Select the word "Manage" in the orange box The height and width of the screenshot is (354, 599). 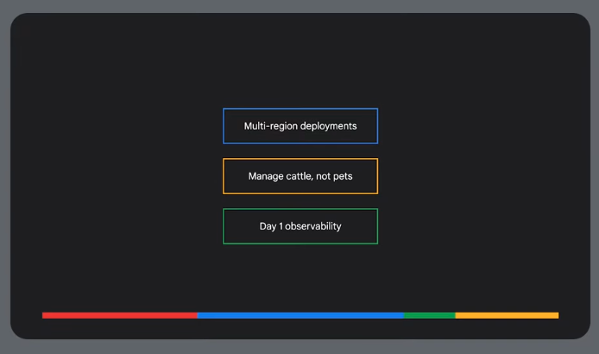pyautogui.click(x=266, y=176)
